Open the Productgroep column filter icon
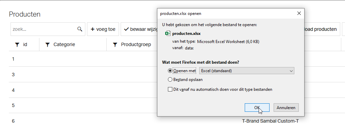Screen dimensions: 345x125 point(115,45)
